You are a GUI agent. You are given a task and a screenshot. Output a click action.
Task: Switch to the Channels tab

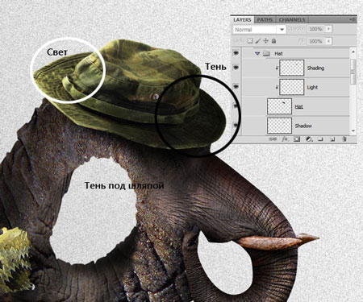coord(292,19)
